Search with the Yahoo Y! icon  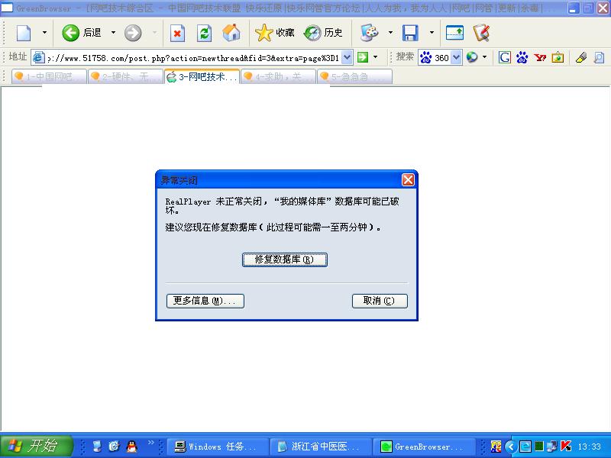point(540,58)
